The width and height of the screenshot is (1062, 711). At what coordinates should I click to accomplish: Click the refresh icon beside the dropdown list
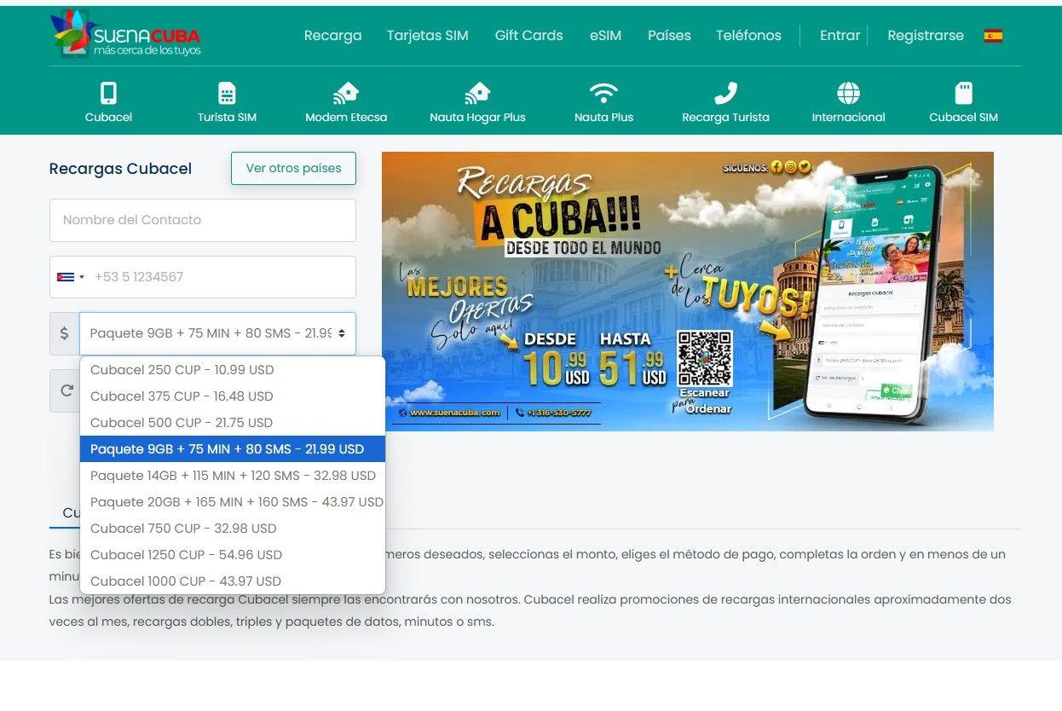pos(66,390)
